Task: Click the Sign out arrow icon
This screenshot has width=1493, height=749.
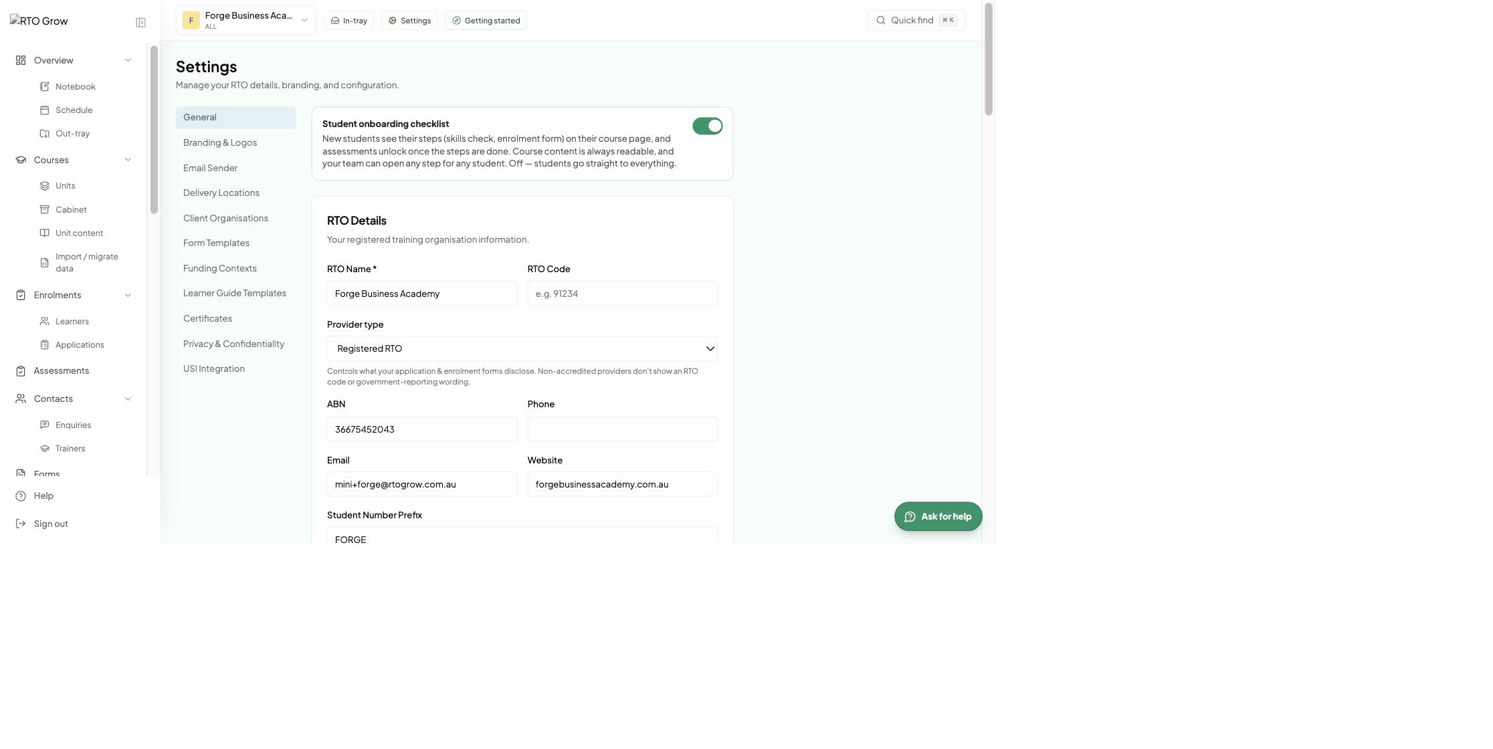Action: click(x=21, y=524)
